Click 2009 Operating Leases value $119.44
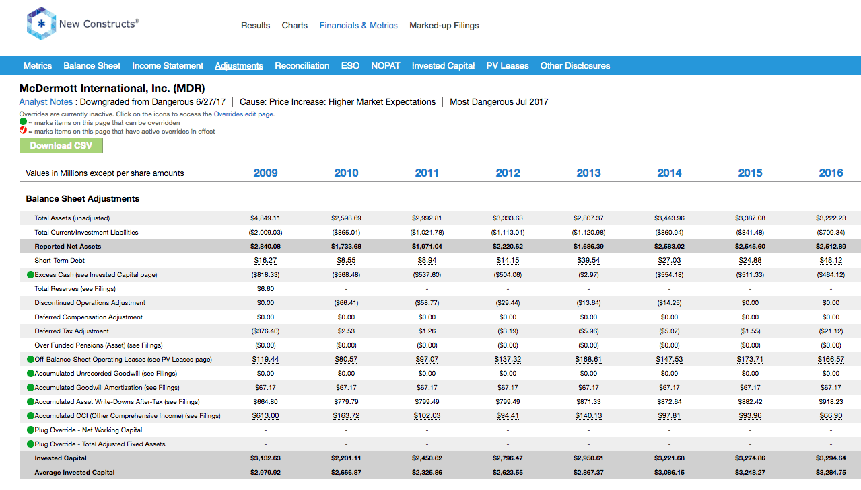Image resolution: width=861 pixels, height=490 pixels. point(265,359)
